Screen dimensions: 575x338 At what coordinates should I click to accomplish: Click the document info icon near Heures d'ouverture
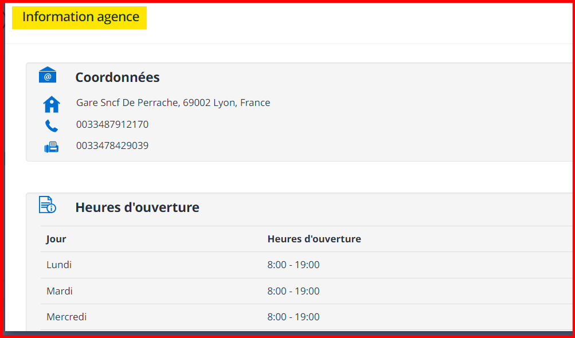pos(48,205)
